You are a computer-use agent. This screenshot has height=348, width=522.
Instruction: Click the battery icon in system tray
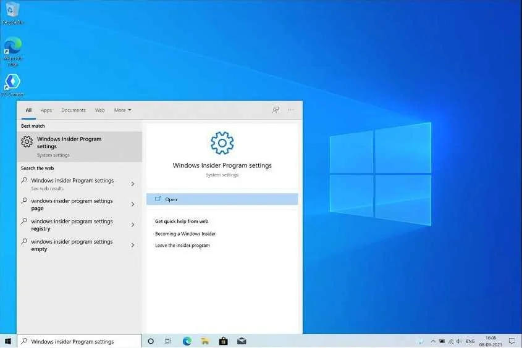coord(442,341)
